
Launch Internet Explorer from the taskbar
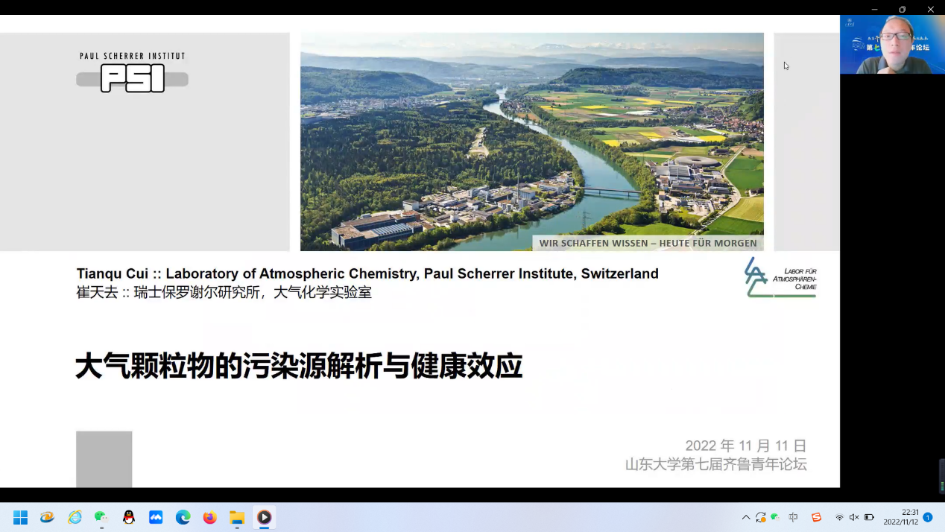click(x=75, y=517)
